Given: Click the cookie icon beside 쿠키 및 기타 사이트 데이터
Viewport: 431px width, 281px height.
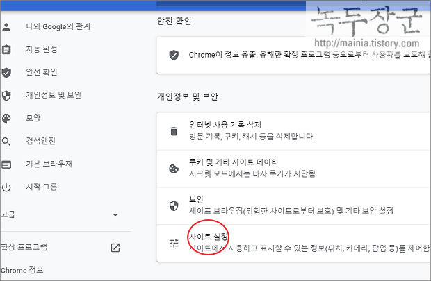Looking at the screenshot, I should tap(174, 169).
